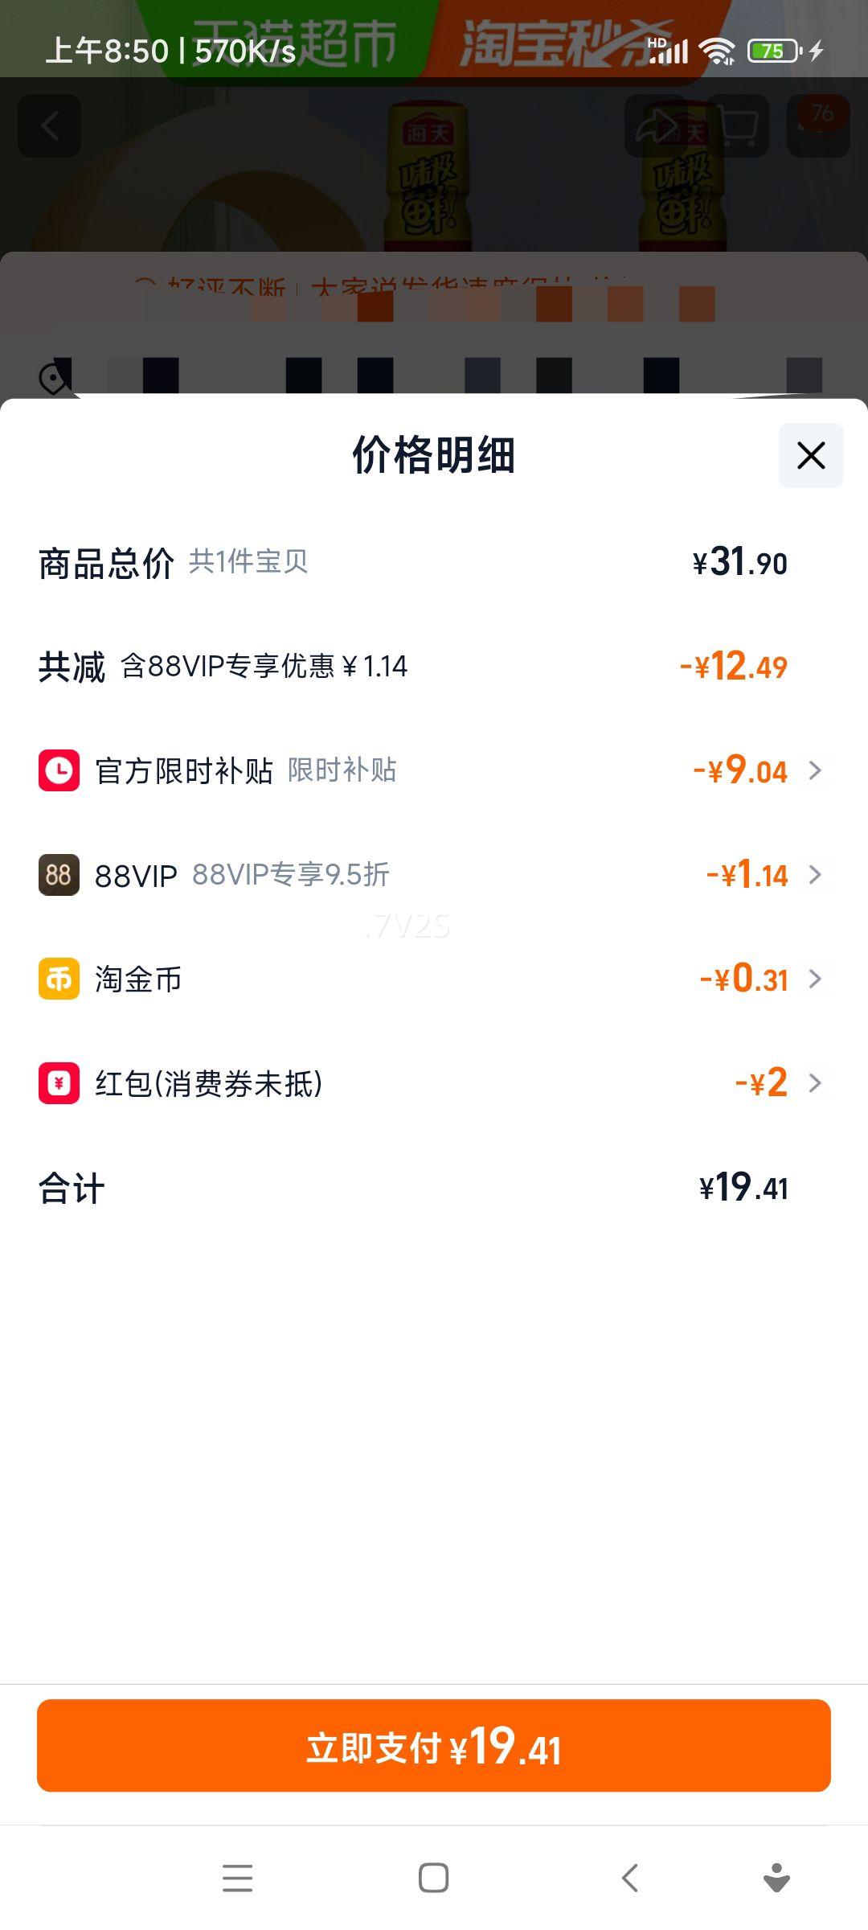Close the 价格明细 price detail sheet

[811, 455]
